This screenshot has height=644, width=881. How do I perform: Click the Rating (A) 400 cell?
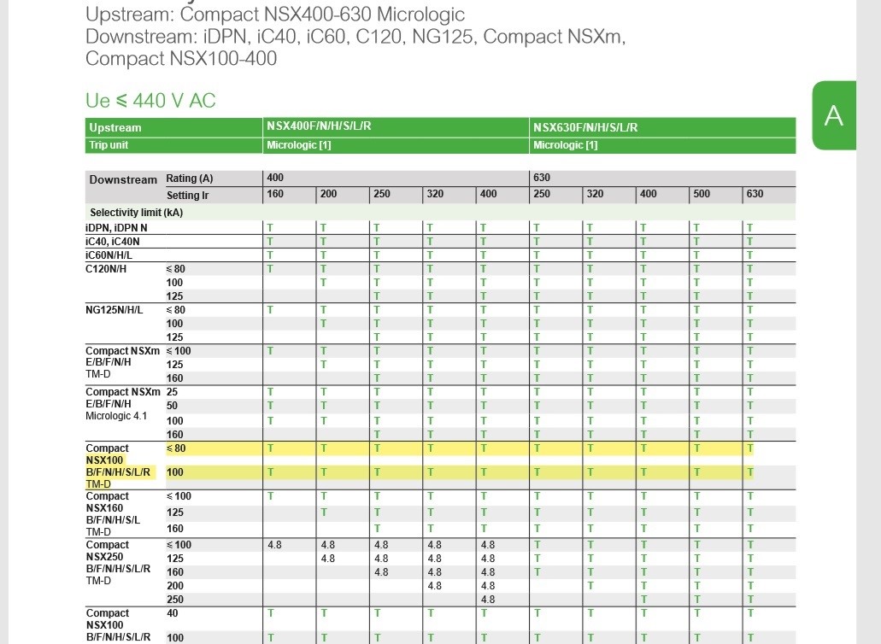click(x=275, y=178)
